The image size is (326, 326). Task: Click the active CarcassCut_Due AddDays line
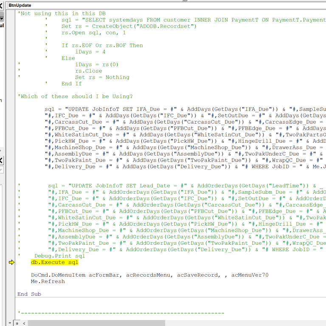[185, 122]
